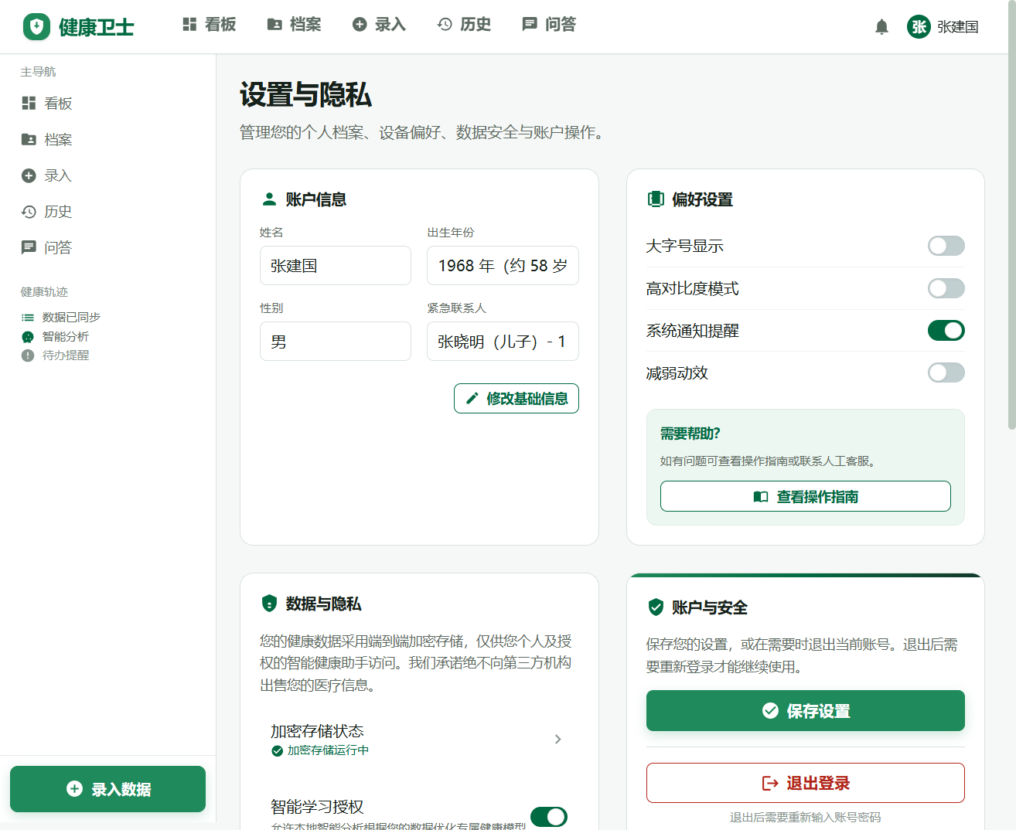Screen dimensions: 1016x830
Task: Click 数据已同步 status text
Action: [x=71, y=318]
